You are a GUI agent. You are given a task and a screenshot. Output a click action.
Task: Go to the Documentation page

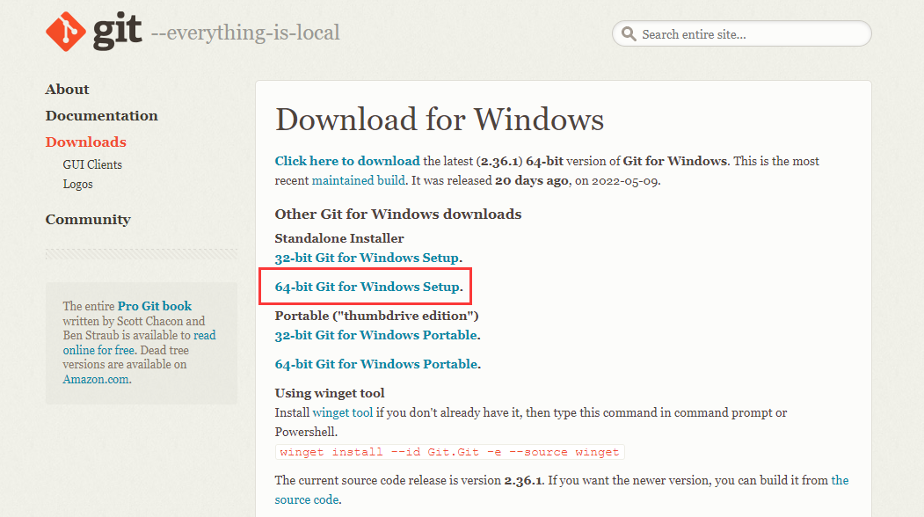coord(101,116)
